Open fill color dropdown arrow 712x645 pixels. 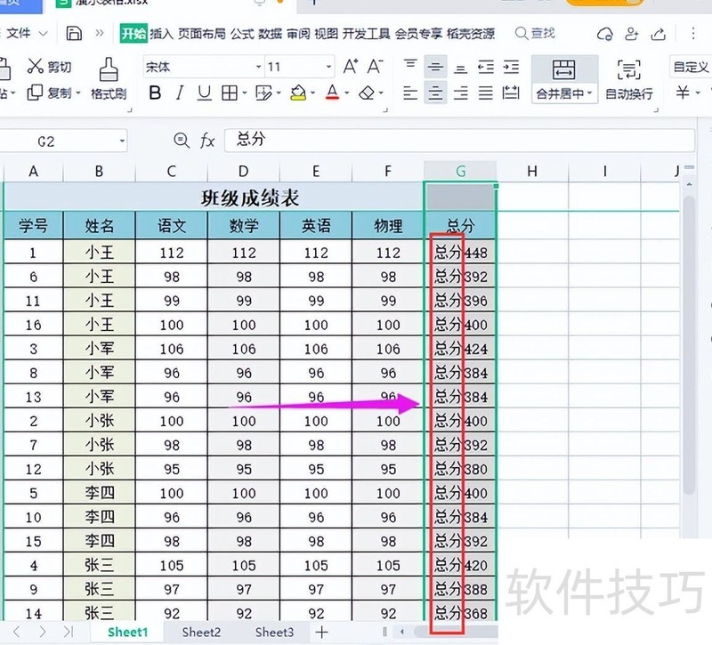tap(313, 93)
